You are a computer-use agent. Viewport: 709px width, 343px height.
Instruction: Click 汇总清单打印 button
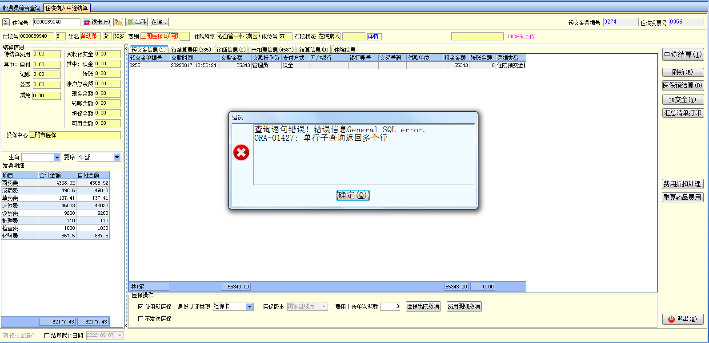683,113
